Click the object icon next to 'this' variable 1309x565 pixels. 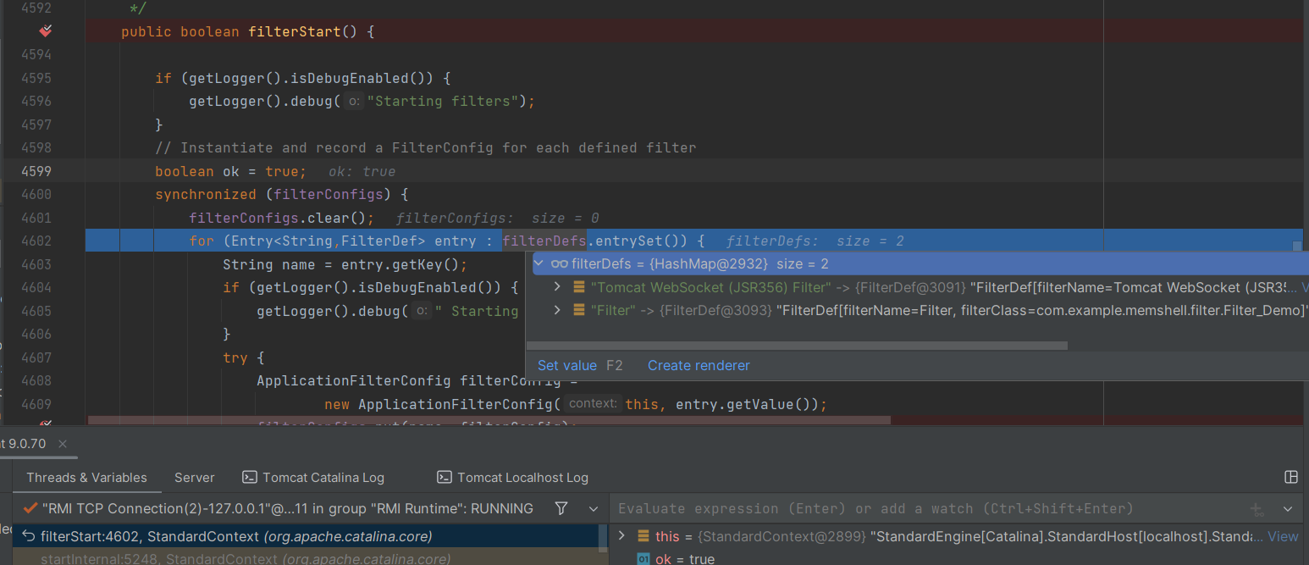pyautogui.click(x=643, y=535)
